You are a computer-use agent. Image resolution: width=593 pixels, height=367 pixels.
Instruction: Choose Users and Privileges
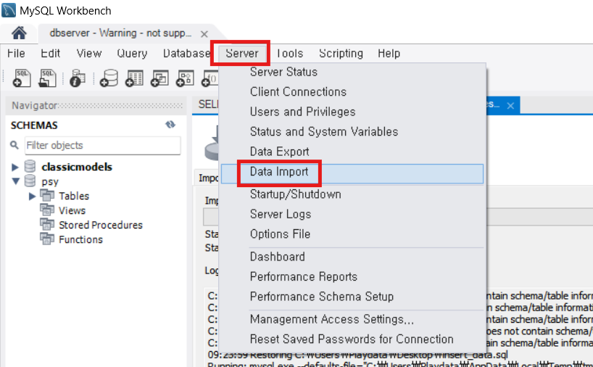(x=352, y=112)
